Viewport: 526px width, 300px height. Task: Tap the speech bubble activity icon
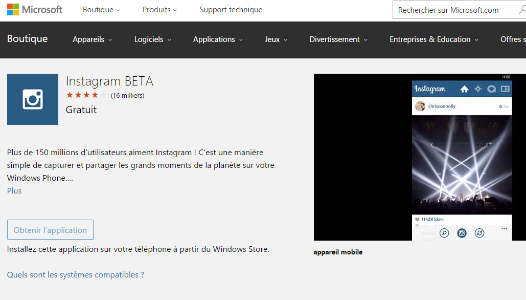(492, 89)
